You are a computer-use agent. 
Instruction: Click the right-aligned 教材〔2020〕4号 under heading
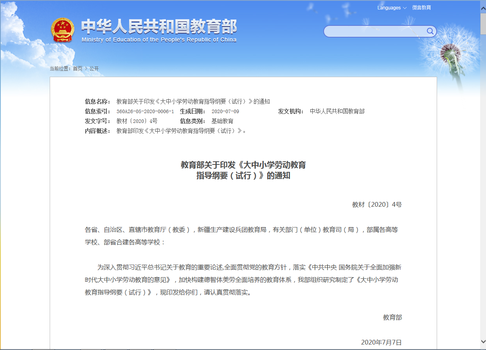coord(377,204)
